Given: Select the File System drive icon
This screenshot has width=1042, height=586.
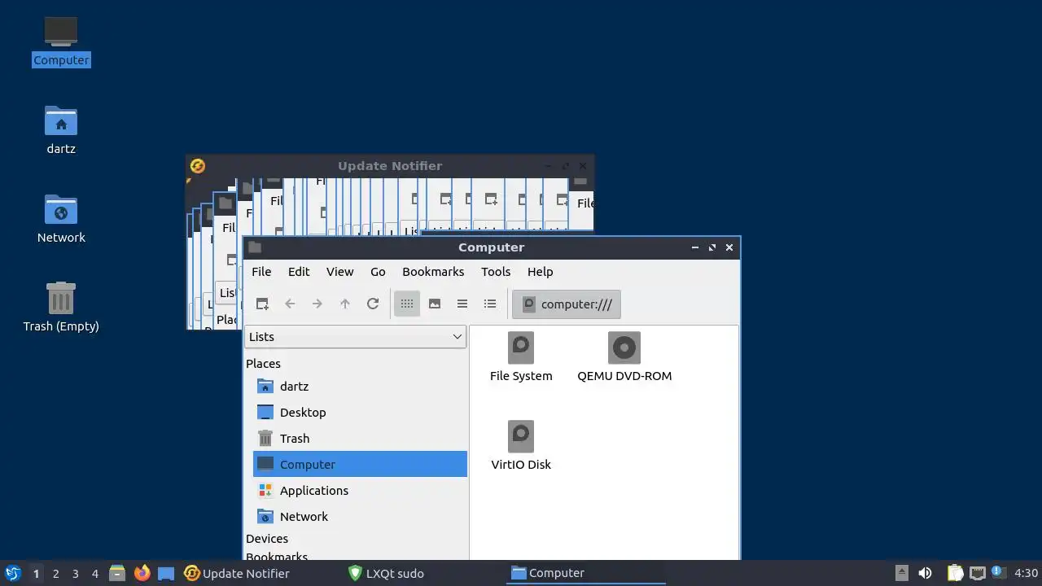Looking at the screenshot, I should pyautogui.click(x=521, y=356).
